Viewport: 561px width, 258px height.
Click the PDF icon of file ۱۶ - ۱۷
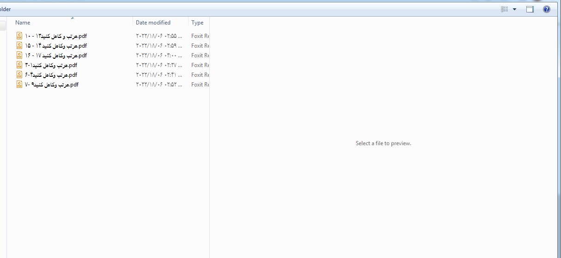tap(19, 55)
